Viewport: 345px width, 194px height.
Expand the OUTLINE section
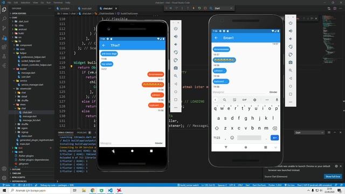[16, 169]
